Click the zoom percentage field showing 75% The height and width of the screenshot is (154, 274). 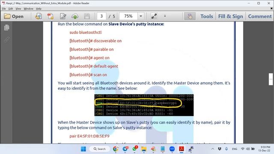pyautogui.click(x=128, y=16)
